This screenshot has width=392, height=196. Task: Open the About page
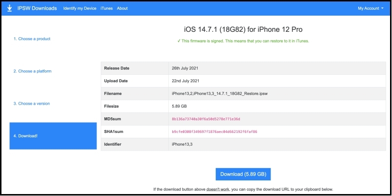click(122, 8)
